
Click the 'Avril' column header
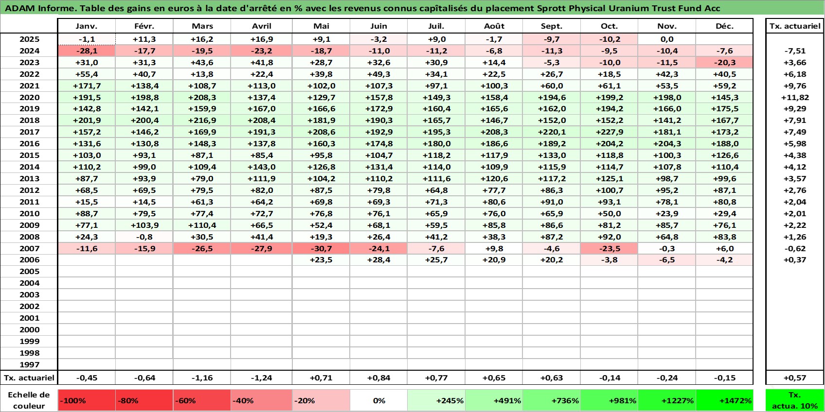(x=262, y=26)
